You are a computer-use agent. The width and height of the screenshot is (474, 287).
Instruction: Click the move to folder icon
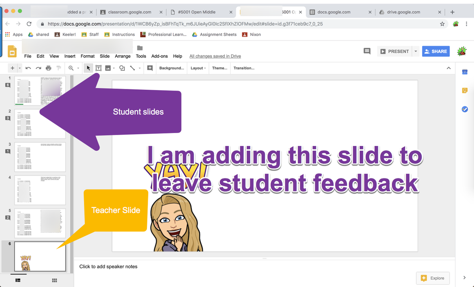point(139,48)
